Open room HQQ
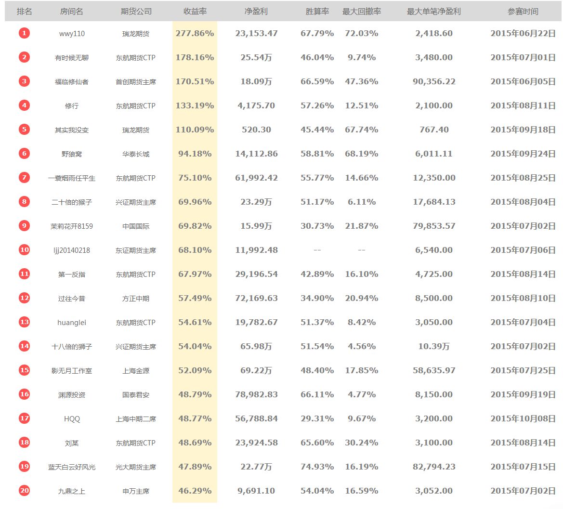563x509 pixels. click(72, 419)
